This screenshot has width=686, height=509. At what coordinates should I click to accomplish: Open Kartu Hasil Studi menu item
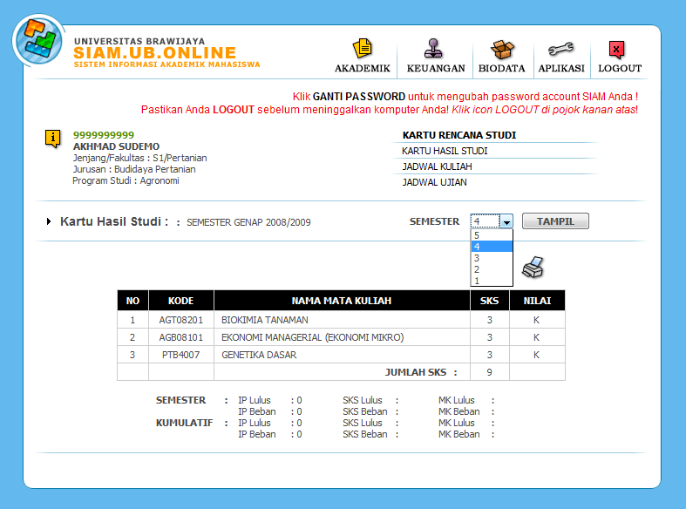click(x=445, y=151)
